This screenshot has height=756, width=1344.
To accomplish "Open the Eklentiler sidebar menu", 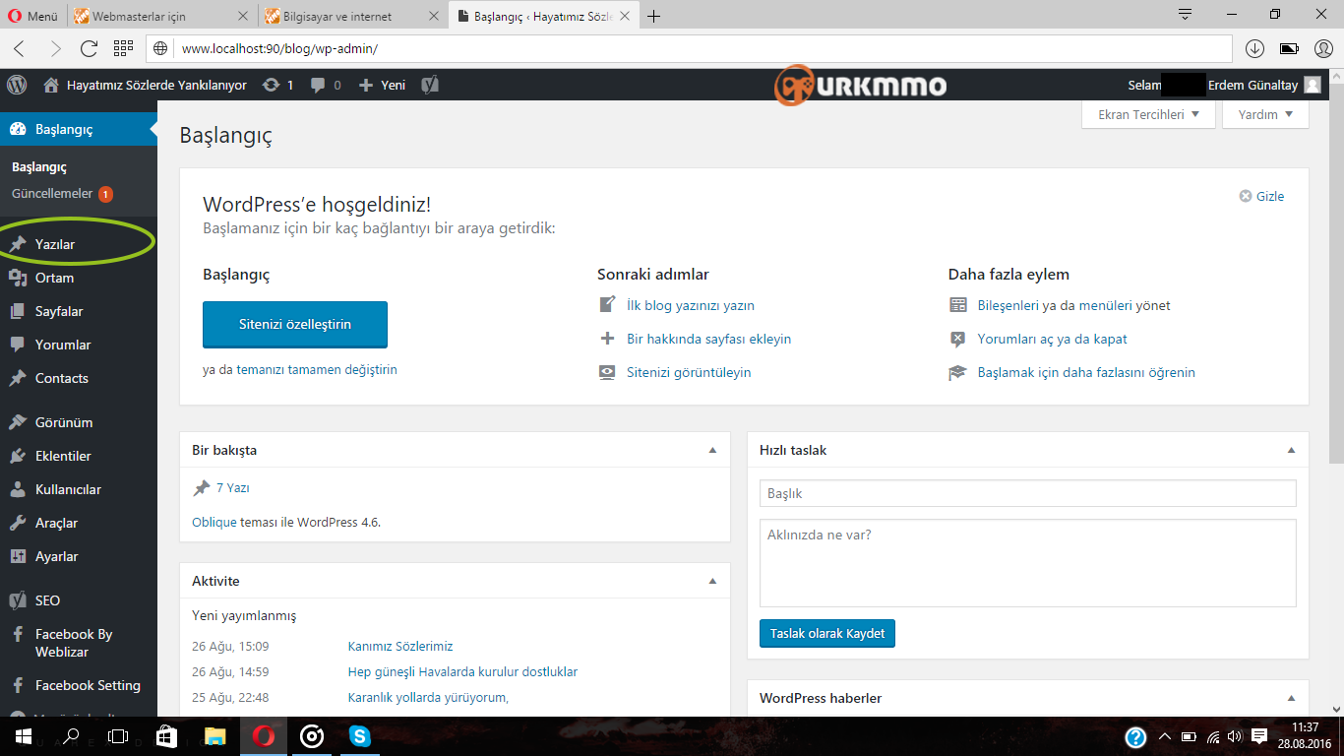I will (x=63, y=456).
